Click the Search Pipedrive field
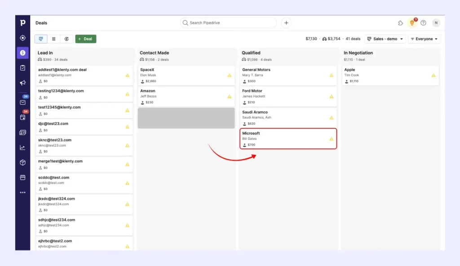The height and width of the screenshot is (266, 460). tap(228, 22)
